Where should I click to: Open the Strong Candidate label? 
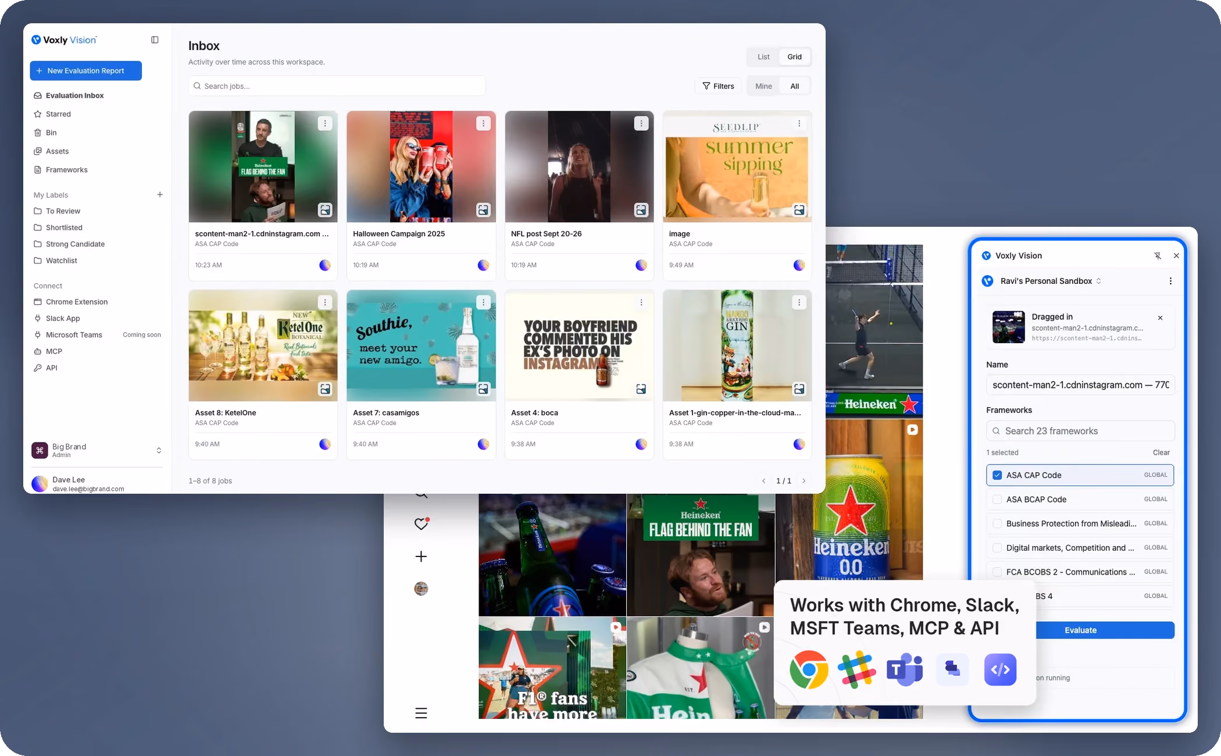75,244
